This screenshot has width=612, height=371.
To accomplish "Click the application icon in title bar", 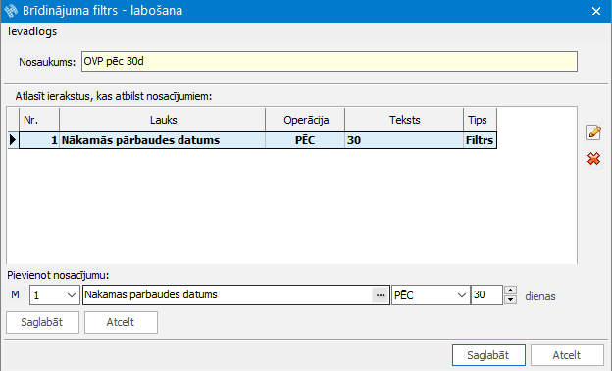I will [x=11, y=11].
